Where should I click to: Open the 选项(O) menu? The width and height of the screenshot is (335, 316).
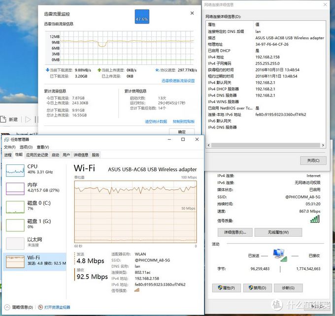coord(26,147)
